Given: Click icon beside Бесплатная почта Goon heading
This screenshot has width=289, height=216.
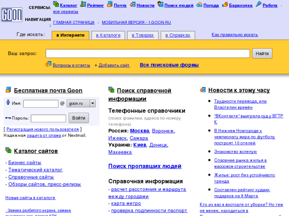Looking at the screenshot, I should click(x=8, y=90).
